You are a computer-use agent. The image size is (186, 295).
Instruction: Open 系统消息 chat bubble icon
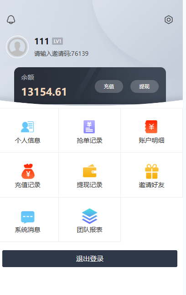coord(28,217)
